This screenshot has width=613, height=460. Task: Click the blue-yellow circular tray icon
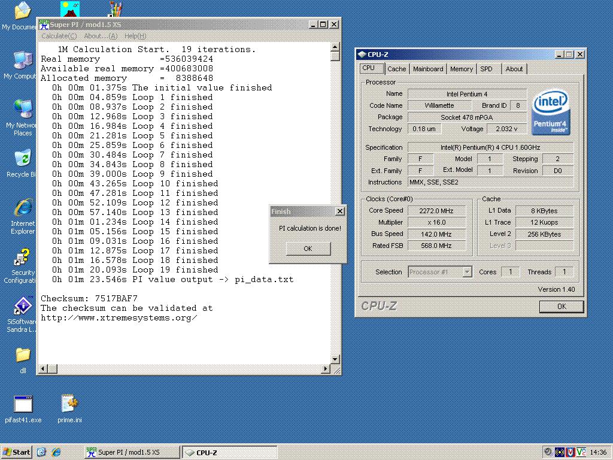click(x=560, y=452)
